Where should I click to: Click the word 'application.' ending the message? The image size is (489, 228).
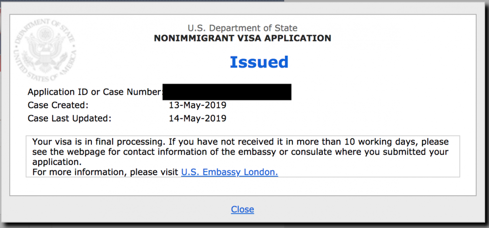[x=57, y=162]
